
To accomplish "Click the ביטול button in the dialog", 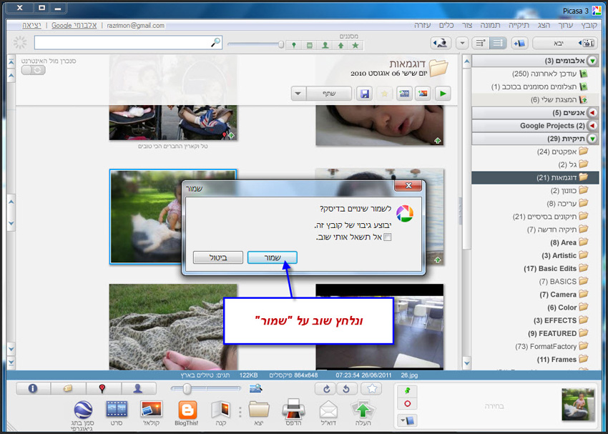I will tap(218, 257).
